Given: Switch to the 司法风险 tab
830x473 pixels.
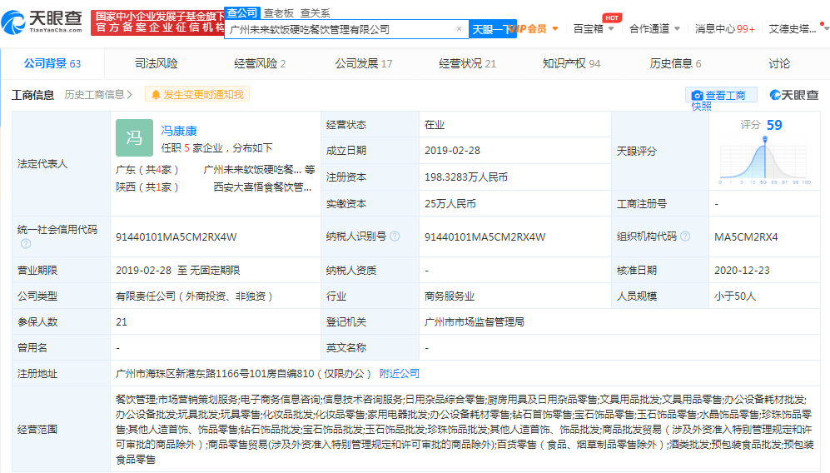Looking at the screenshot, I should point(157,63).
